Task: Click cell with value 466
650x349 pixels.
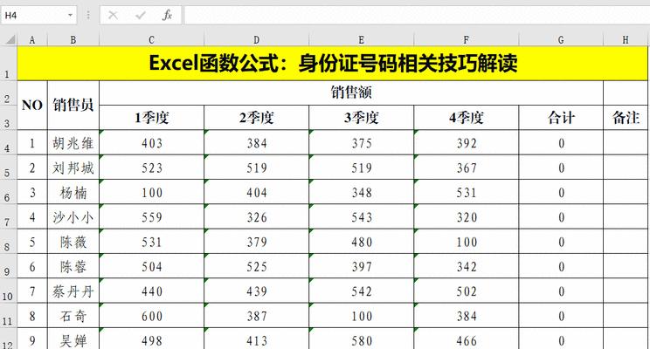Action: click(x=466, y=339)
